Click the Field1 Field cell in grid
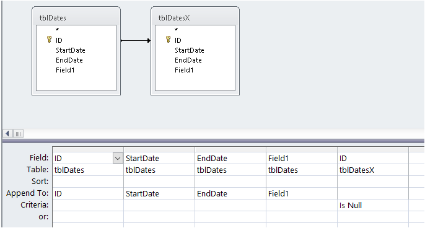This screenshot has height=228, width=425. click(302, 159)
